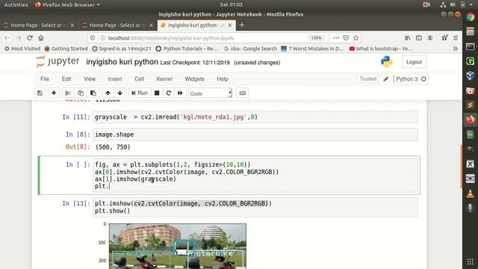This screenshot has width=478, height=269.
Task: Click the Last Checkpoint text
Action: [x=195, y=63]
